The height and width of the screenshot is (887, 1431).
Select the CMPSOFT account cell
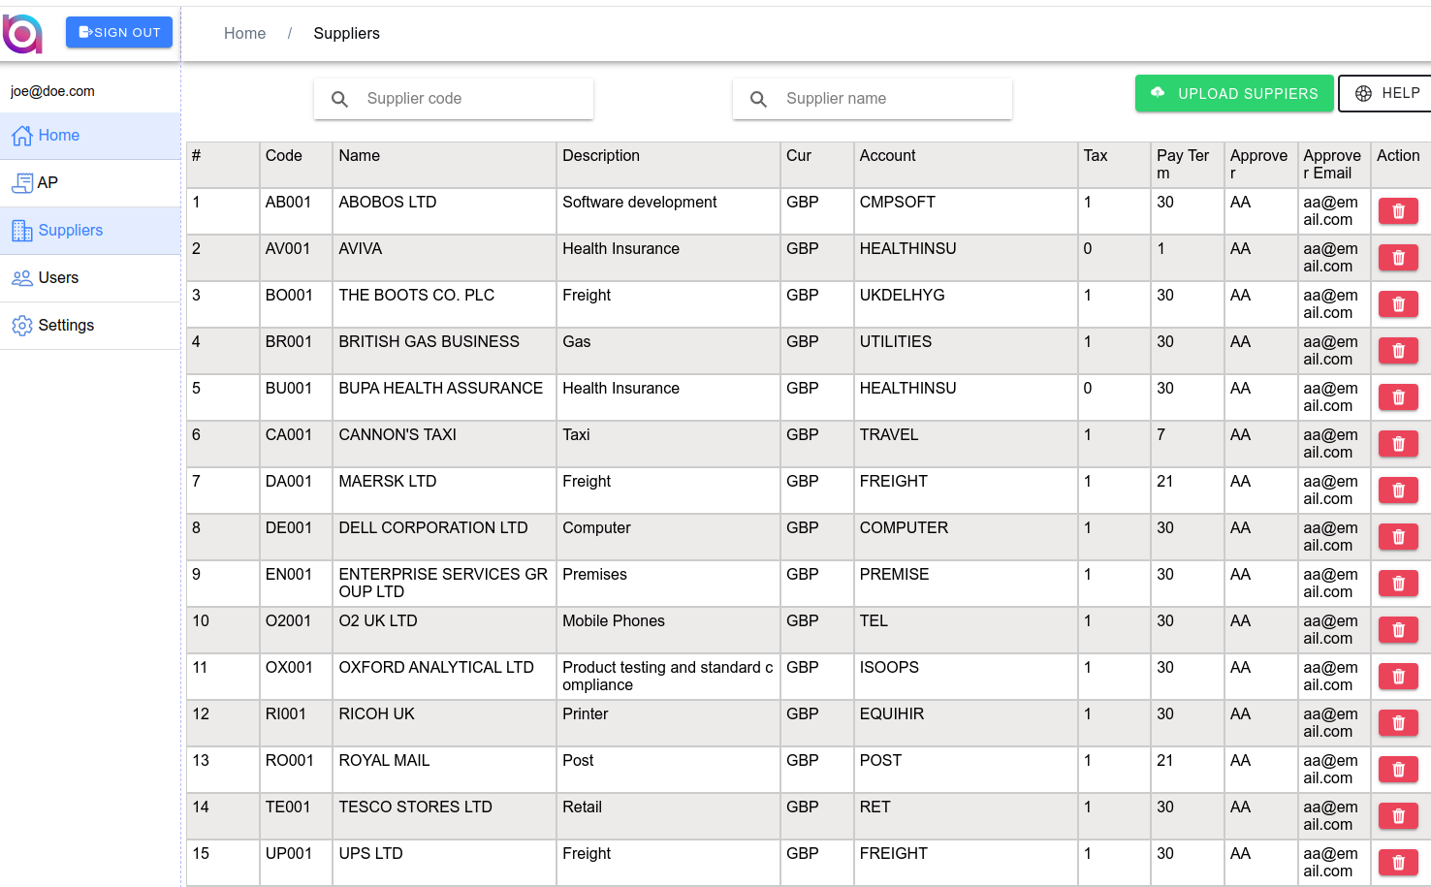tap(966, 211)
